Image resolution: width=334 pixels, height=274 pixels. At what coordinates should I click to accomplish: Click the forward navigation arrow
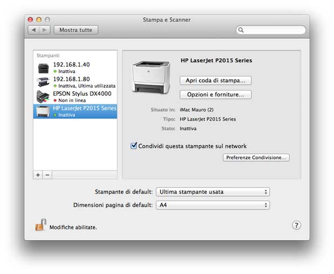(45, 30)
